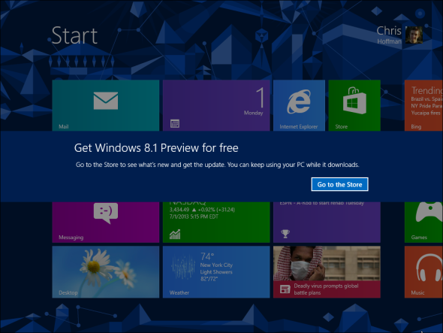Click the NY Pride Parade trending item
Viewport: 443px width, 333px height.
click(426, 105)
